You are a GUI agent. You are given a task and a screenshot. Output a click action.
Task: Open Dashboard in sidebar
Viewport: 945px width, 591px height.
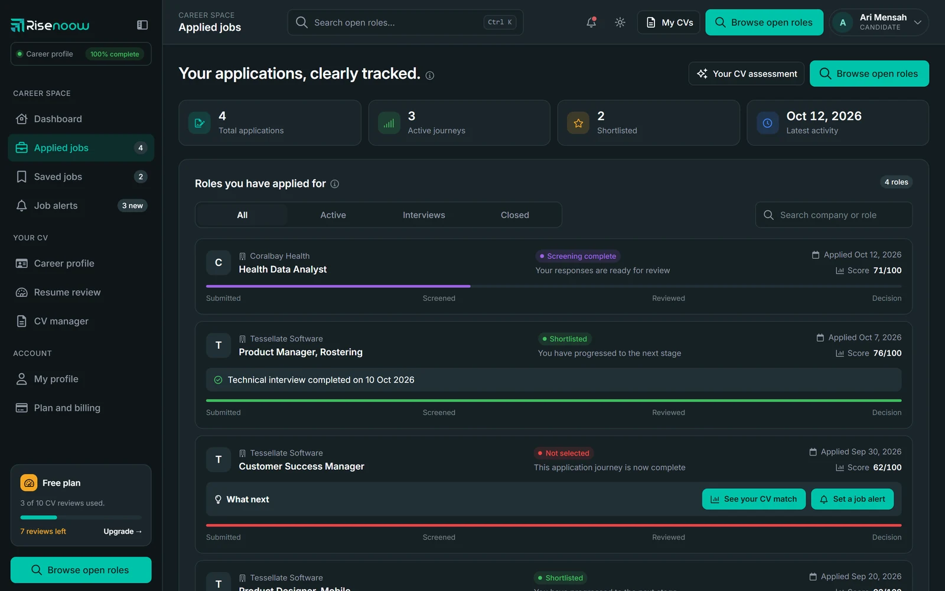pos(81,119)
